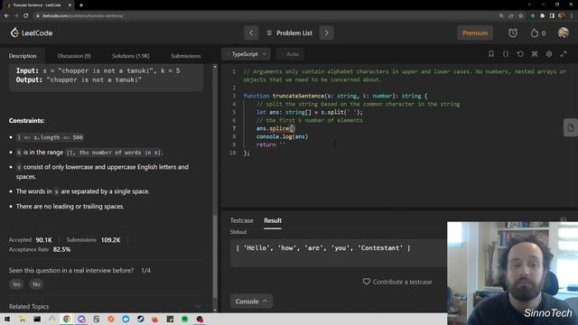Click the Auto button in editor toolbar

pos(291,54)
